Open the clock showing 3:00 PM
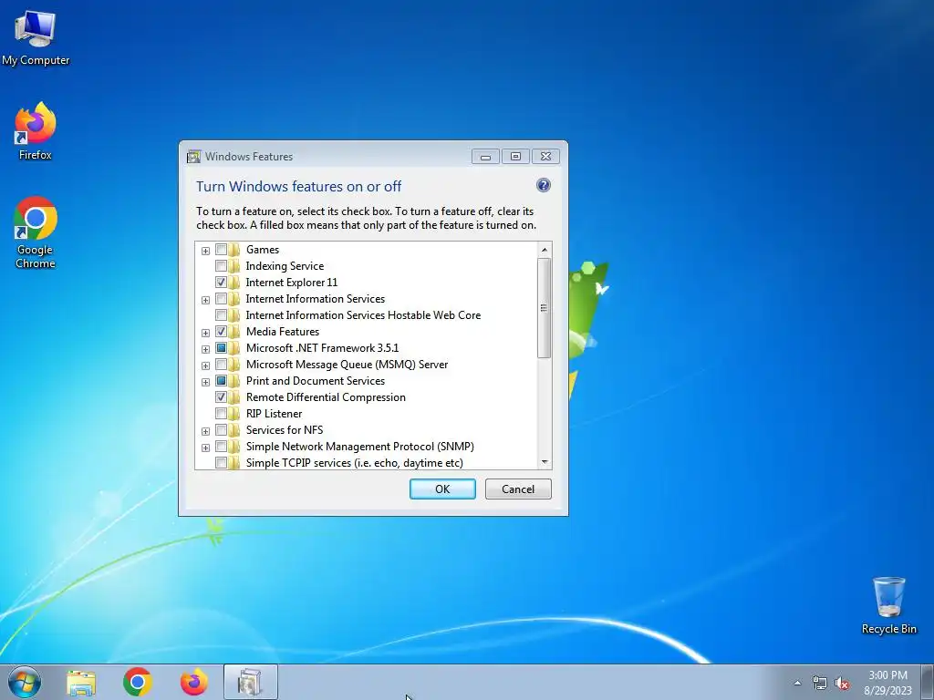 887,683
